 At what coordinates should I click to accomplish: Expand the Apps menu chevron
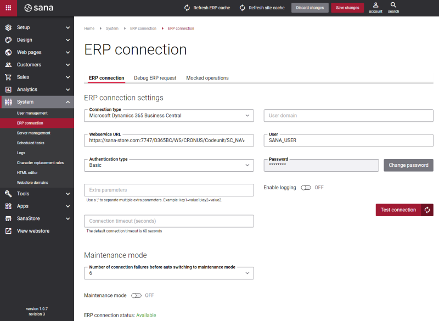point(67,206)
